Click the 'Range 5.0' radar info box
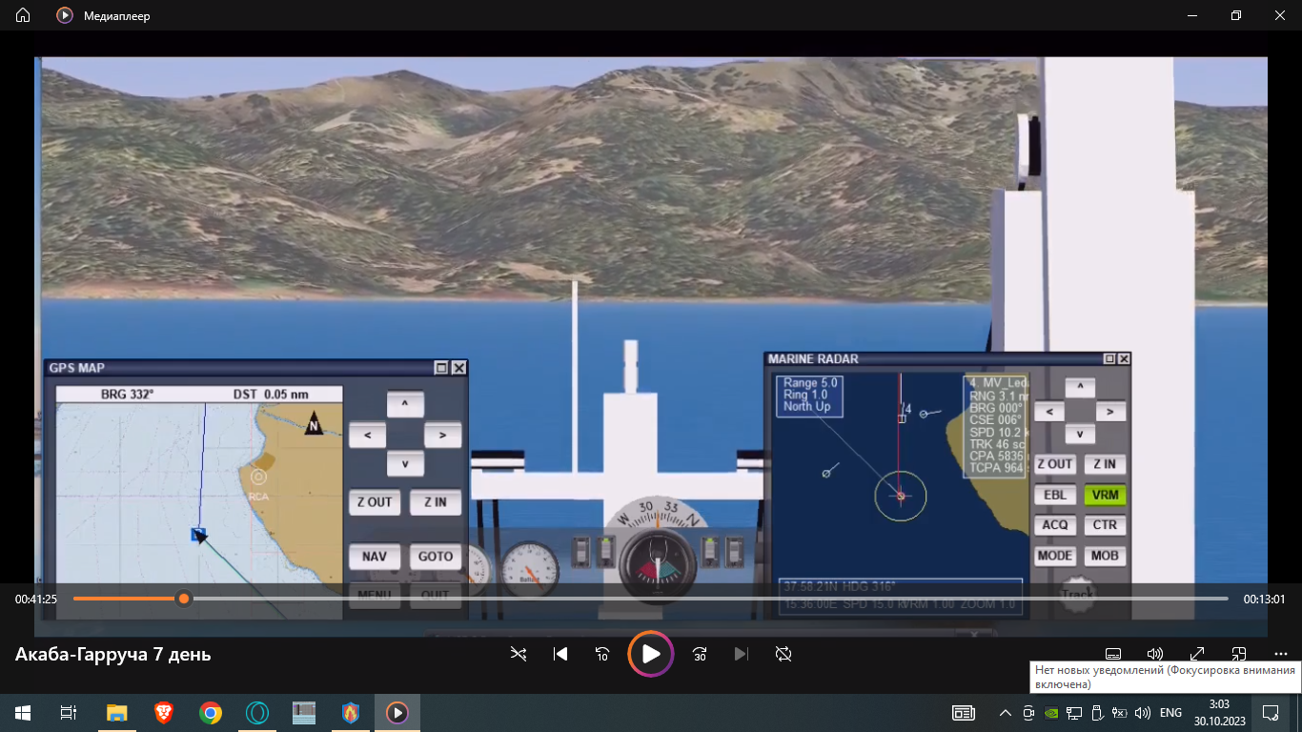The width and height of the screenshot is (1302, 732). click(x=809, y=396)
